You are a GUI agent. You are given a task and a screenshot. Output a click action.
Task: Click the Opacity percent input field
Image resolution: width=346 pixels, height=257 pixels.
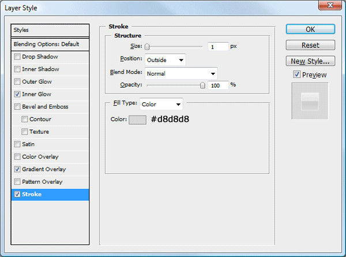pyautogui.click(x=218, y=85)
